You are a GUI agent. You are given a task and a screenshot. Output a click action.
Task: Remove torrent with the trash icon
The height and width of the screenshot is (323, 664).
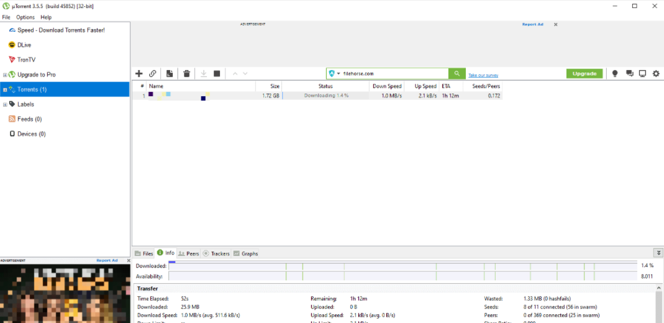186,74
